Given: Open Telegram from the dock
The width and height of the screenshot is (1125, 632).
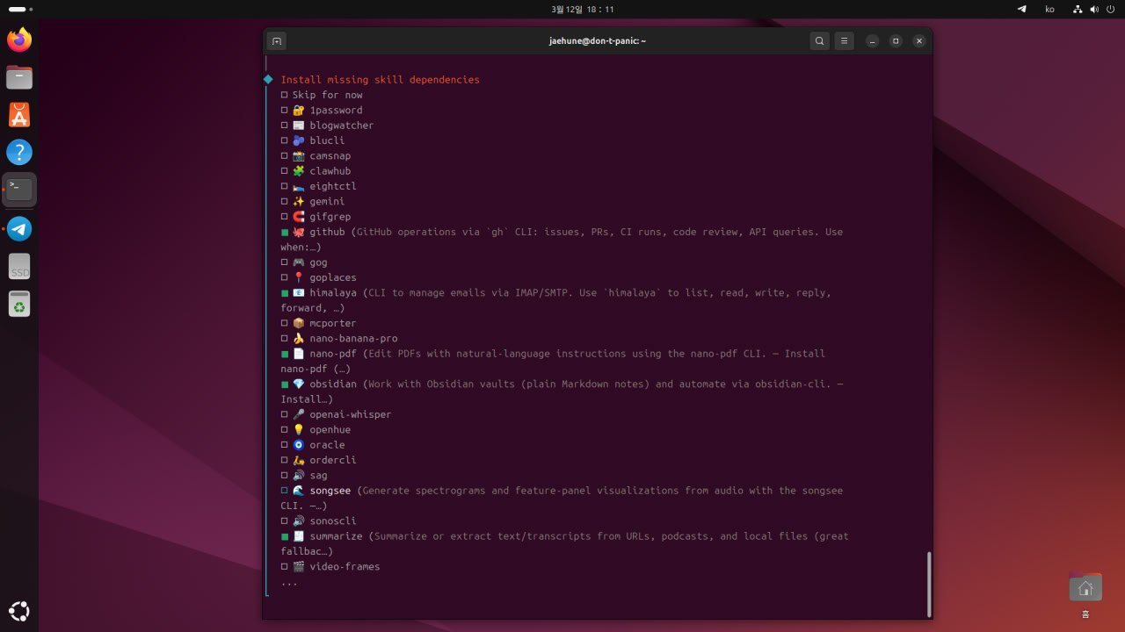Looking at the screenshot, I should coord(19,229).
